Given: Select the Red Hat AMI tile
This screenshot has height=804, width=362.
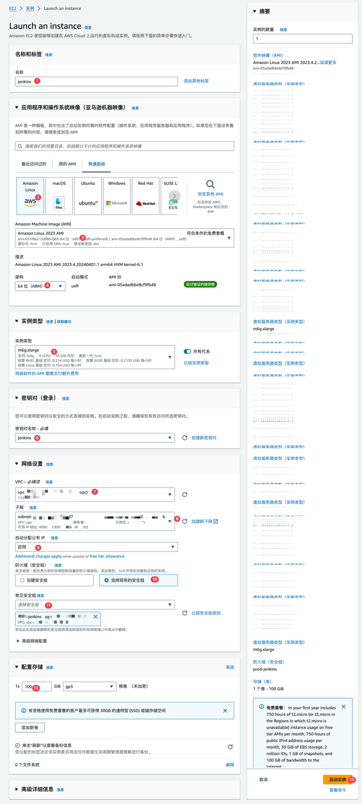Looking at the screenshot, I should pyautogui.click(x=146, y=196).
